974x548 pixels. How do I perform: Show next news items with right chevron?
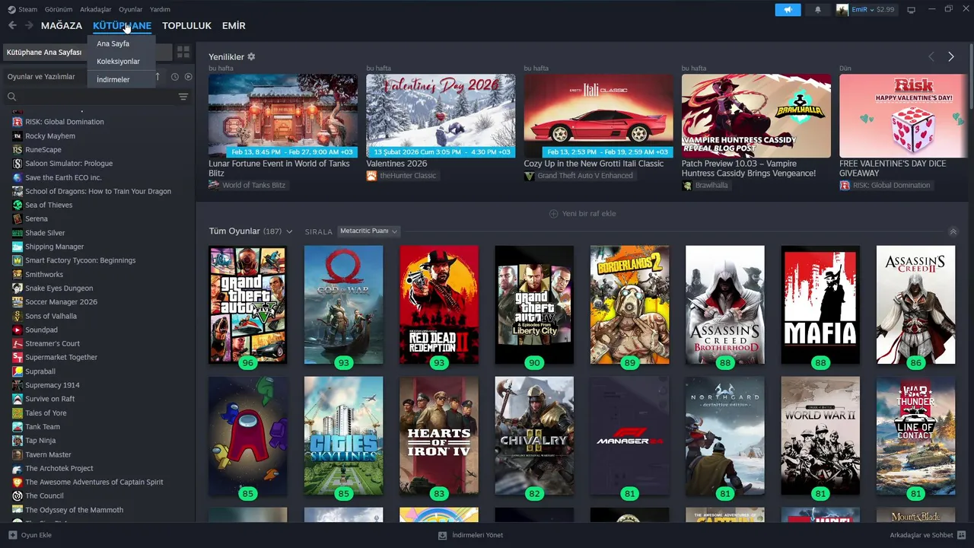coord(950,57)
